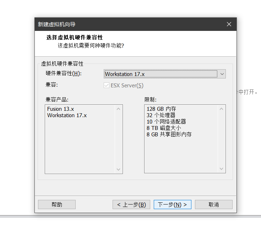Click the 兼容产品 label
The image size is (261, 229).
coord(57,99)
